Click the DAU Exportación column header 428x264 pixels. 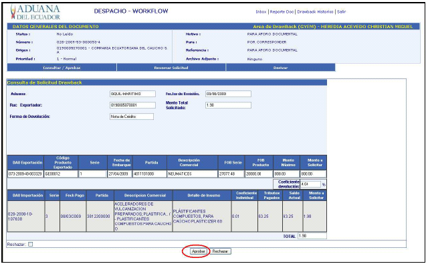26,163
